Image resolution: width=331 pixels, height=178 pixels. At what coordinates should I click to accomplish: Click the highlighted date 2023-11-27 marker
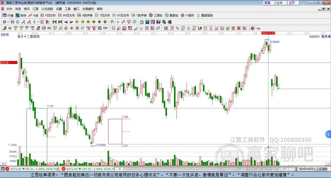coord(268,33)
